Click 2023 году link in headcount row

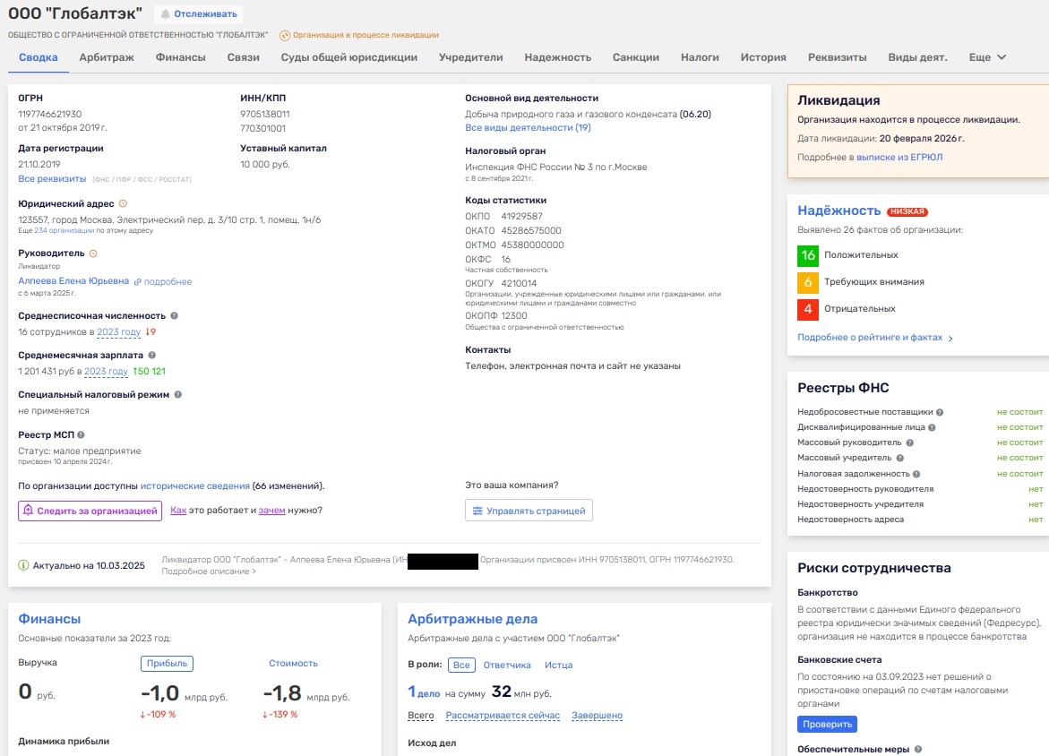pyautogui.click(x=119, y=331)
